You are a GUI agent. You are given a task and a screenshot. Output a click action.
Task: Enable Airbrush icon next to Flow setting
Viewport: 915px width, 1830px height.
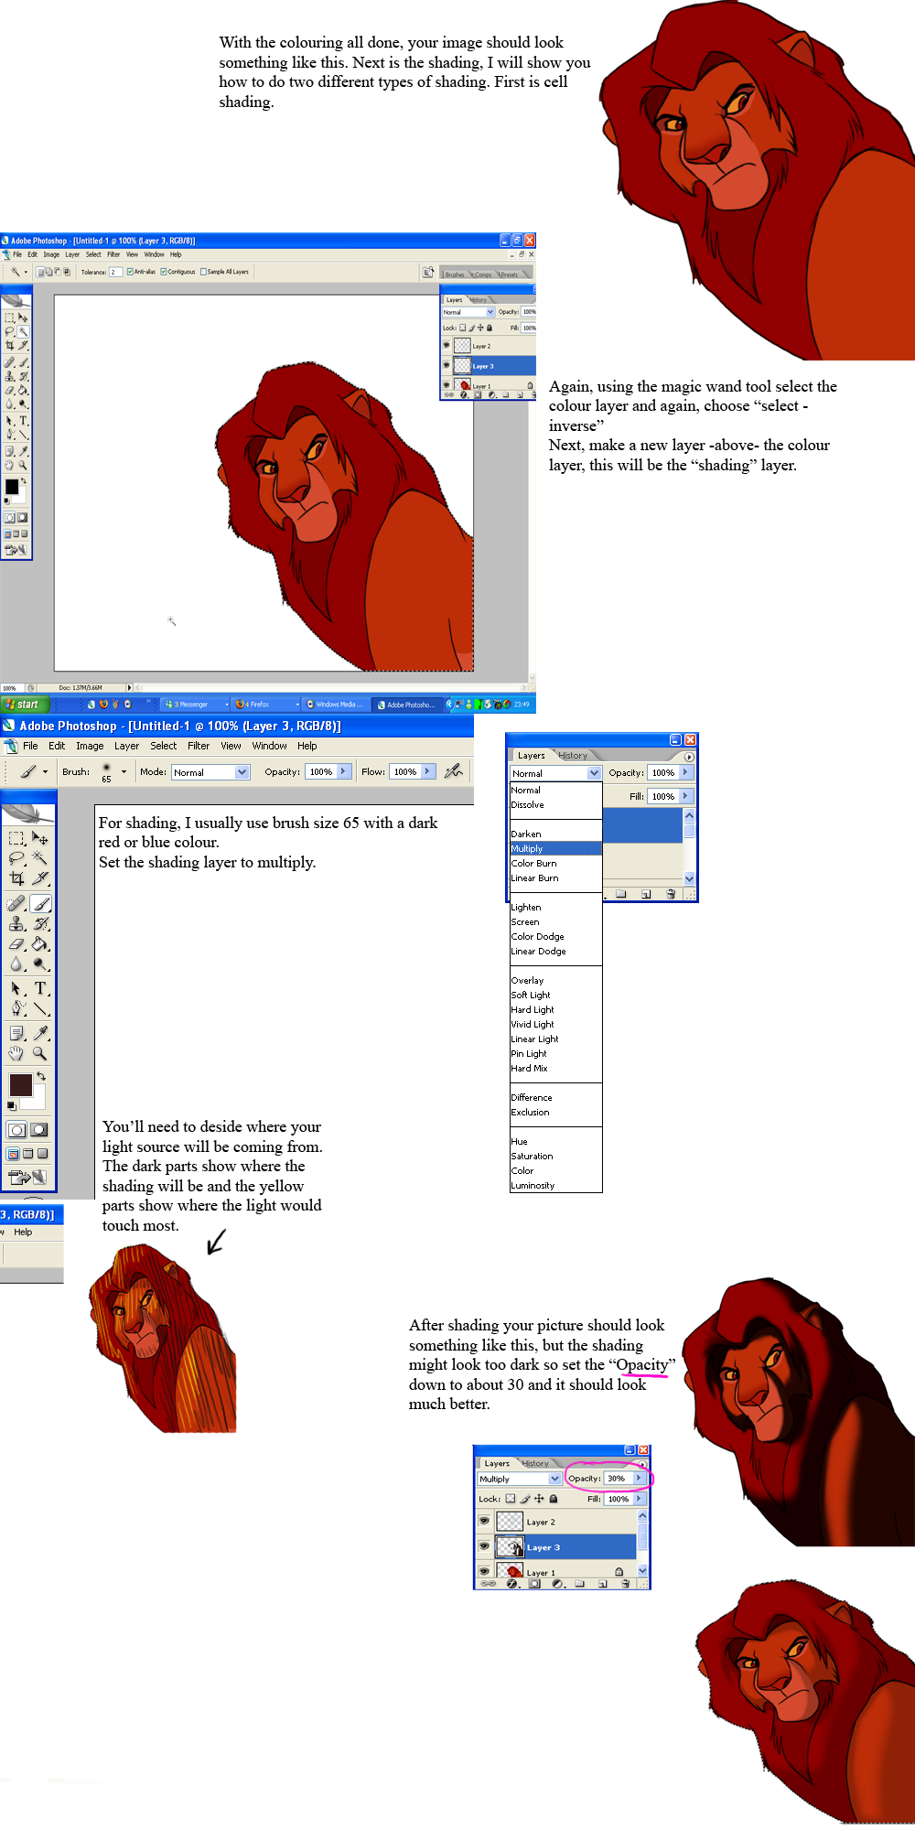[453, 771]
